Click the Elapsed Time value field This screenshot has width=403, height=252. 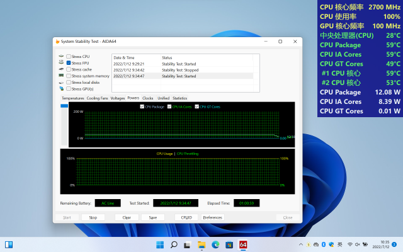(x=246, y=203)
